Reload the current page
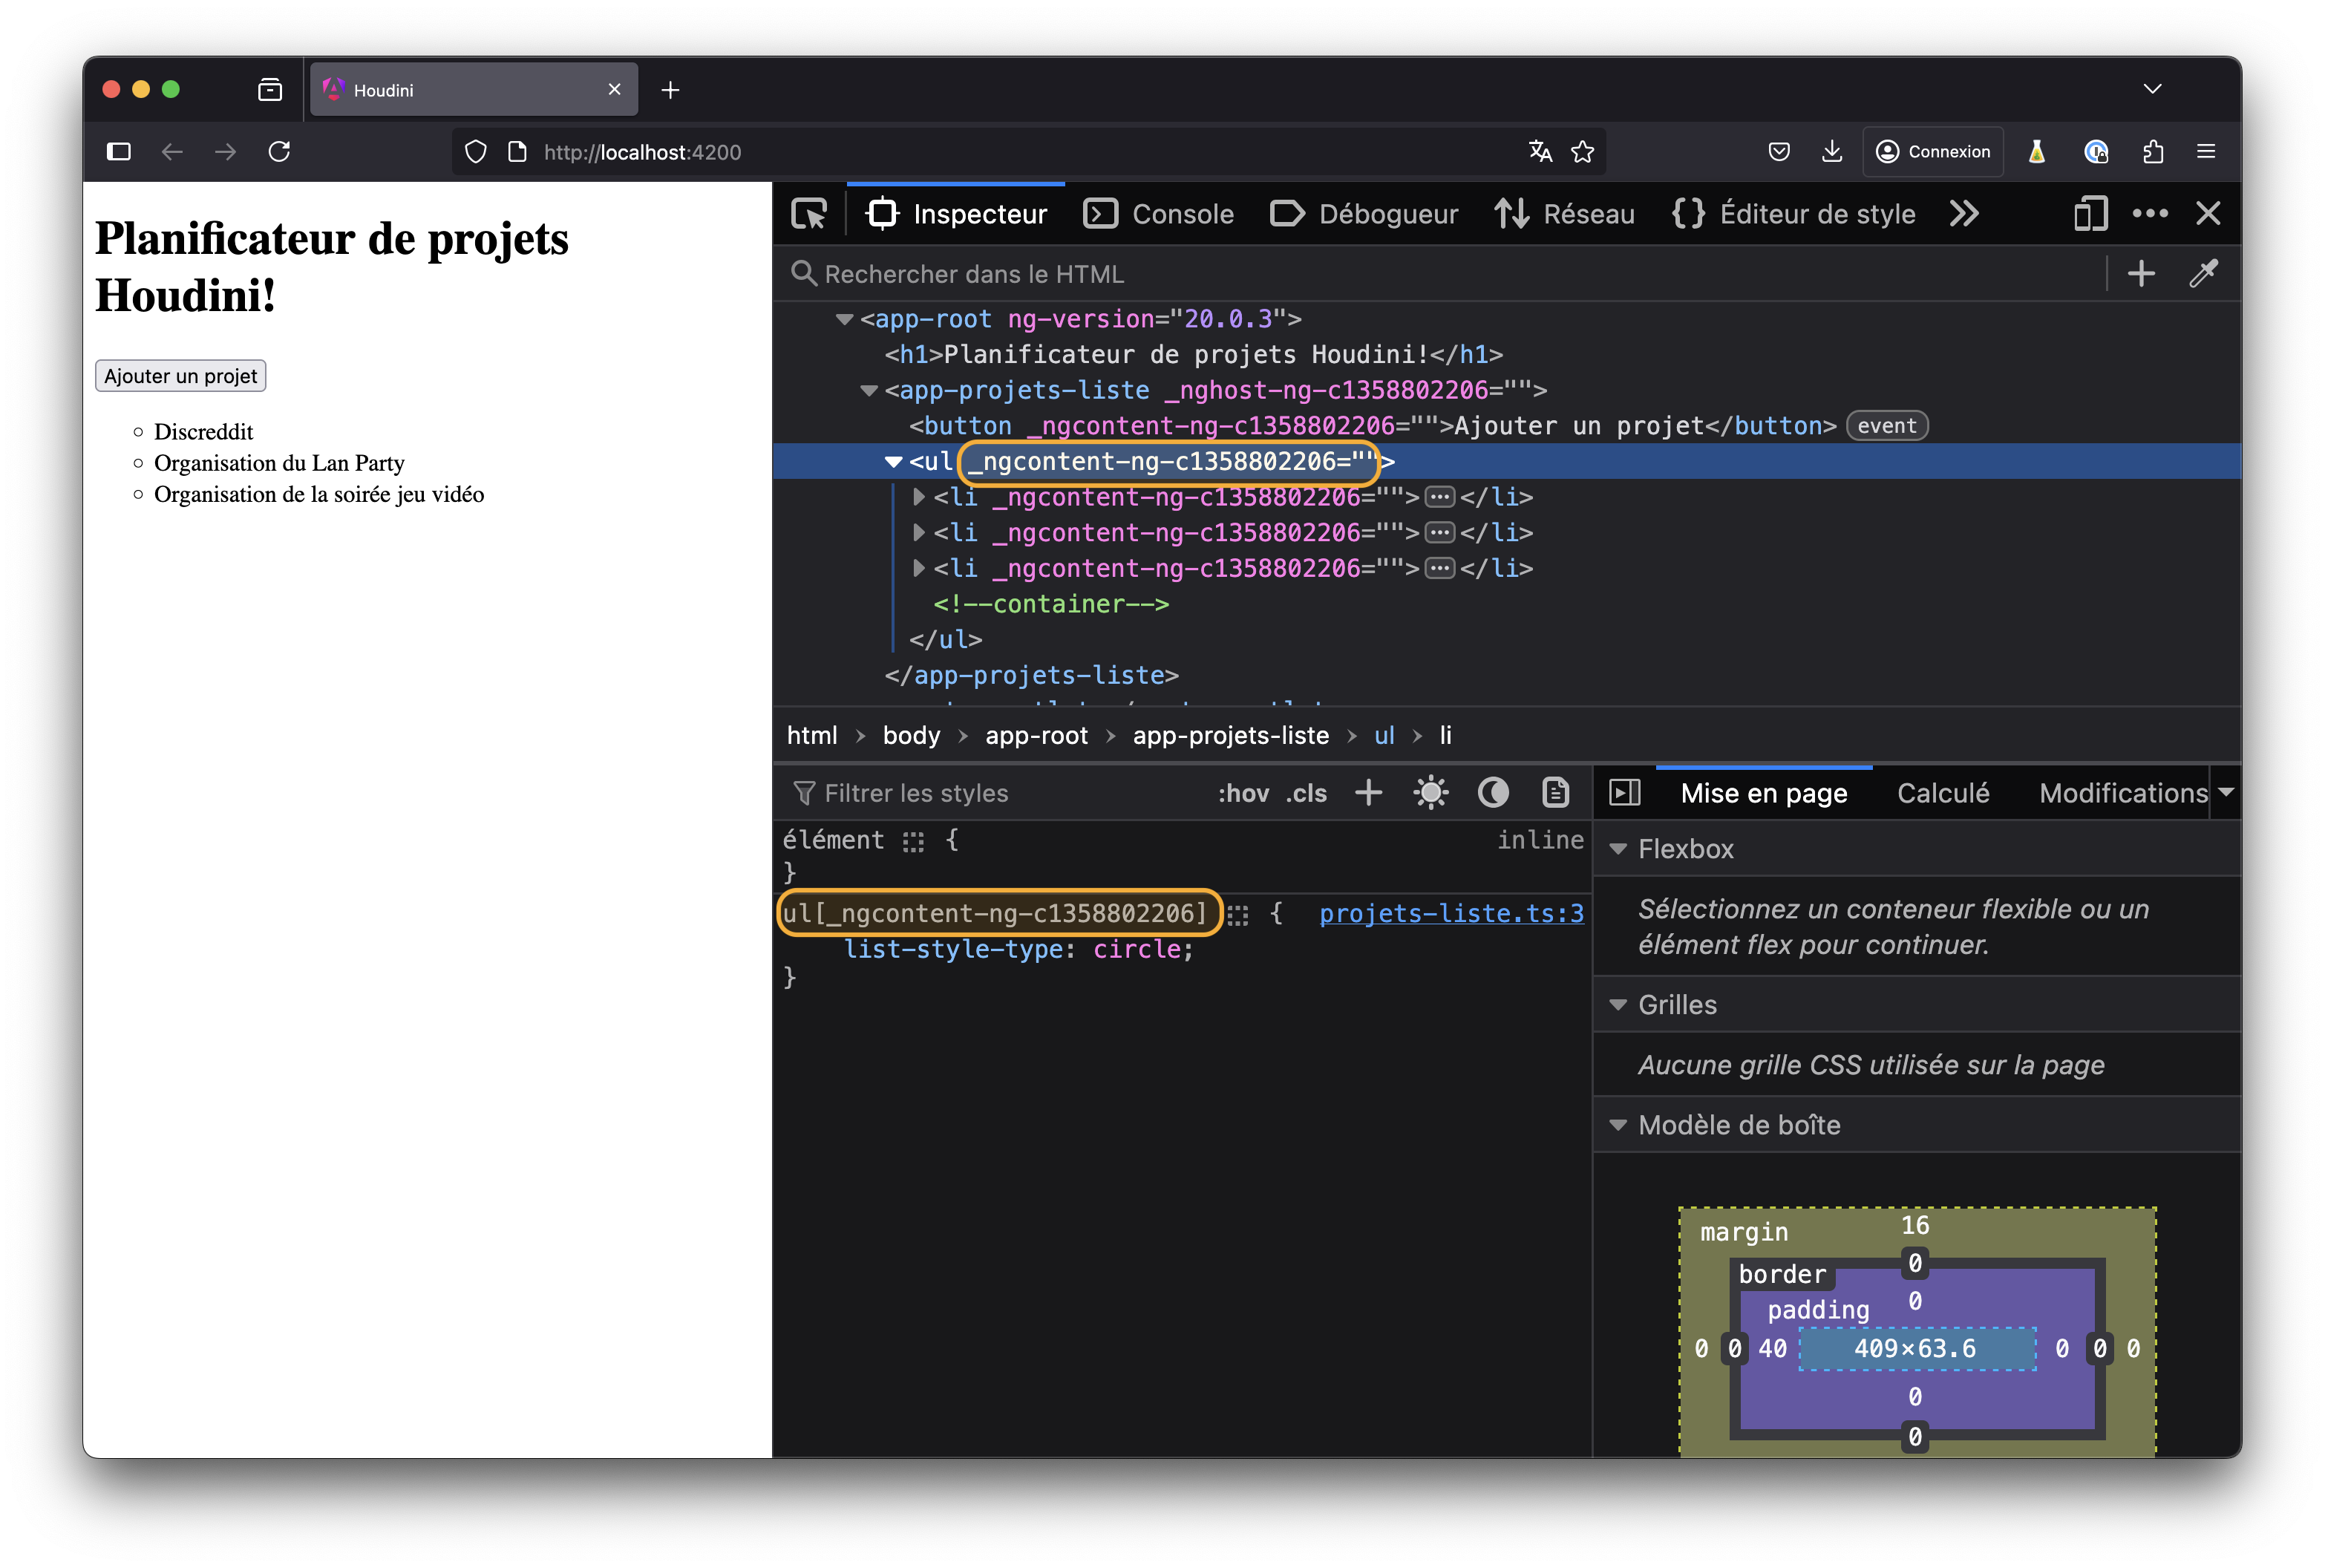Viewport: 2325px width, 1568px height. tap(279, 151)
